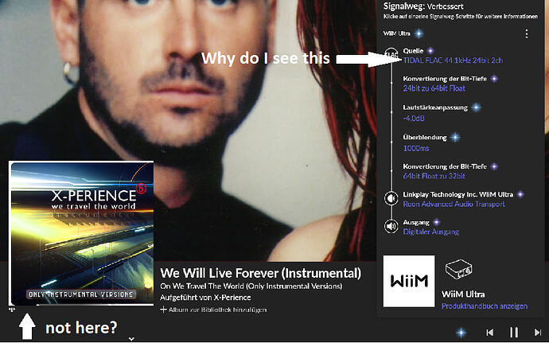Click the star icon next to Ausgang
This screenshot has height=343, width=549.
click(x=437, y=222)
